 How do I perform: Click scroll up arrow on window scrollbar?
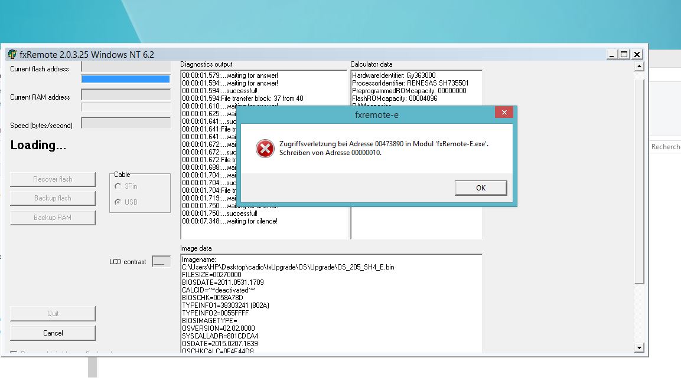click(x=639, y=66)
